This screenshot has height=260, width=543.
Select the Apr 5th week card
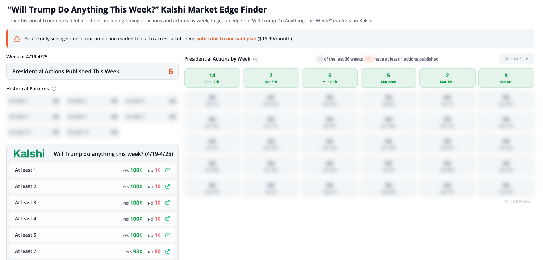[x=271, y=78]
